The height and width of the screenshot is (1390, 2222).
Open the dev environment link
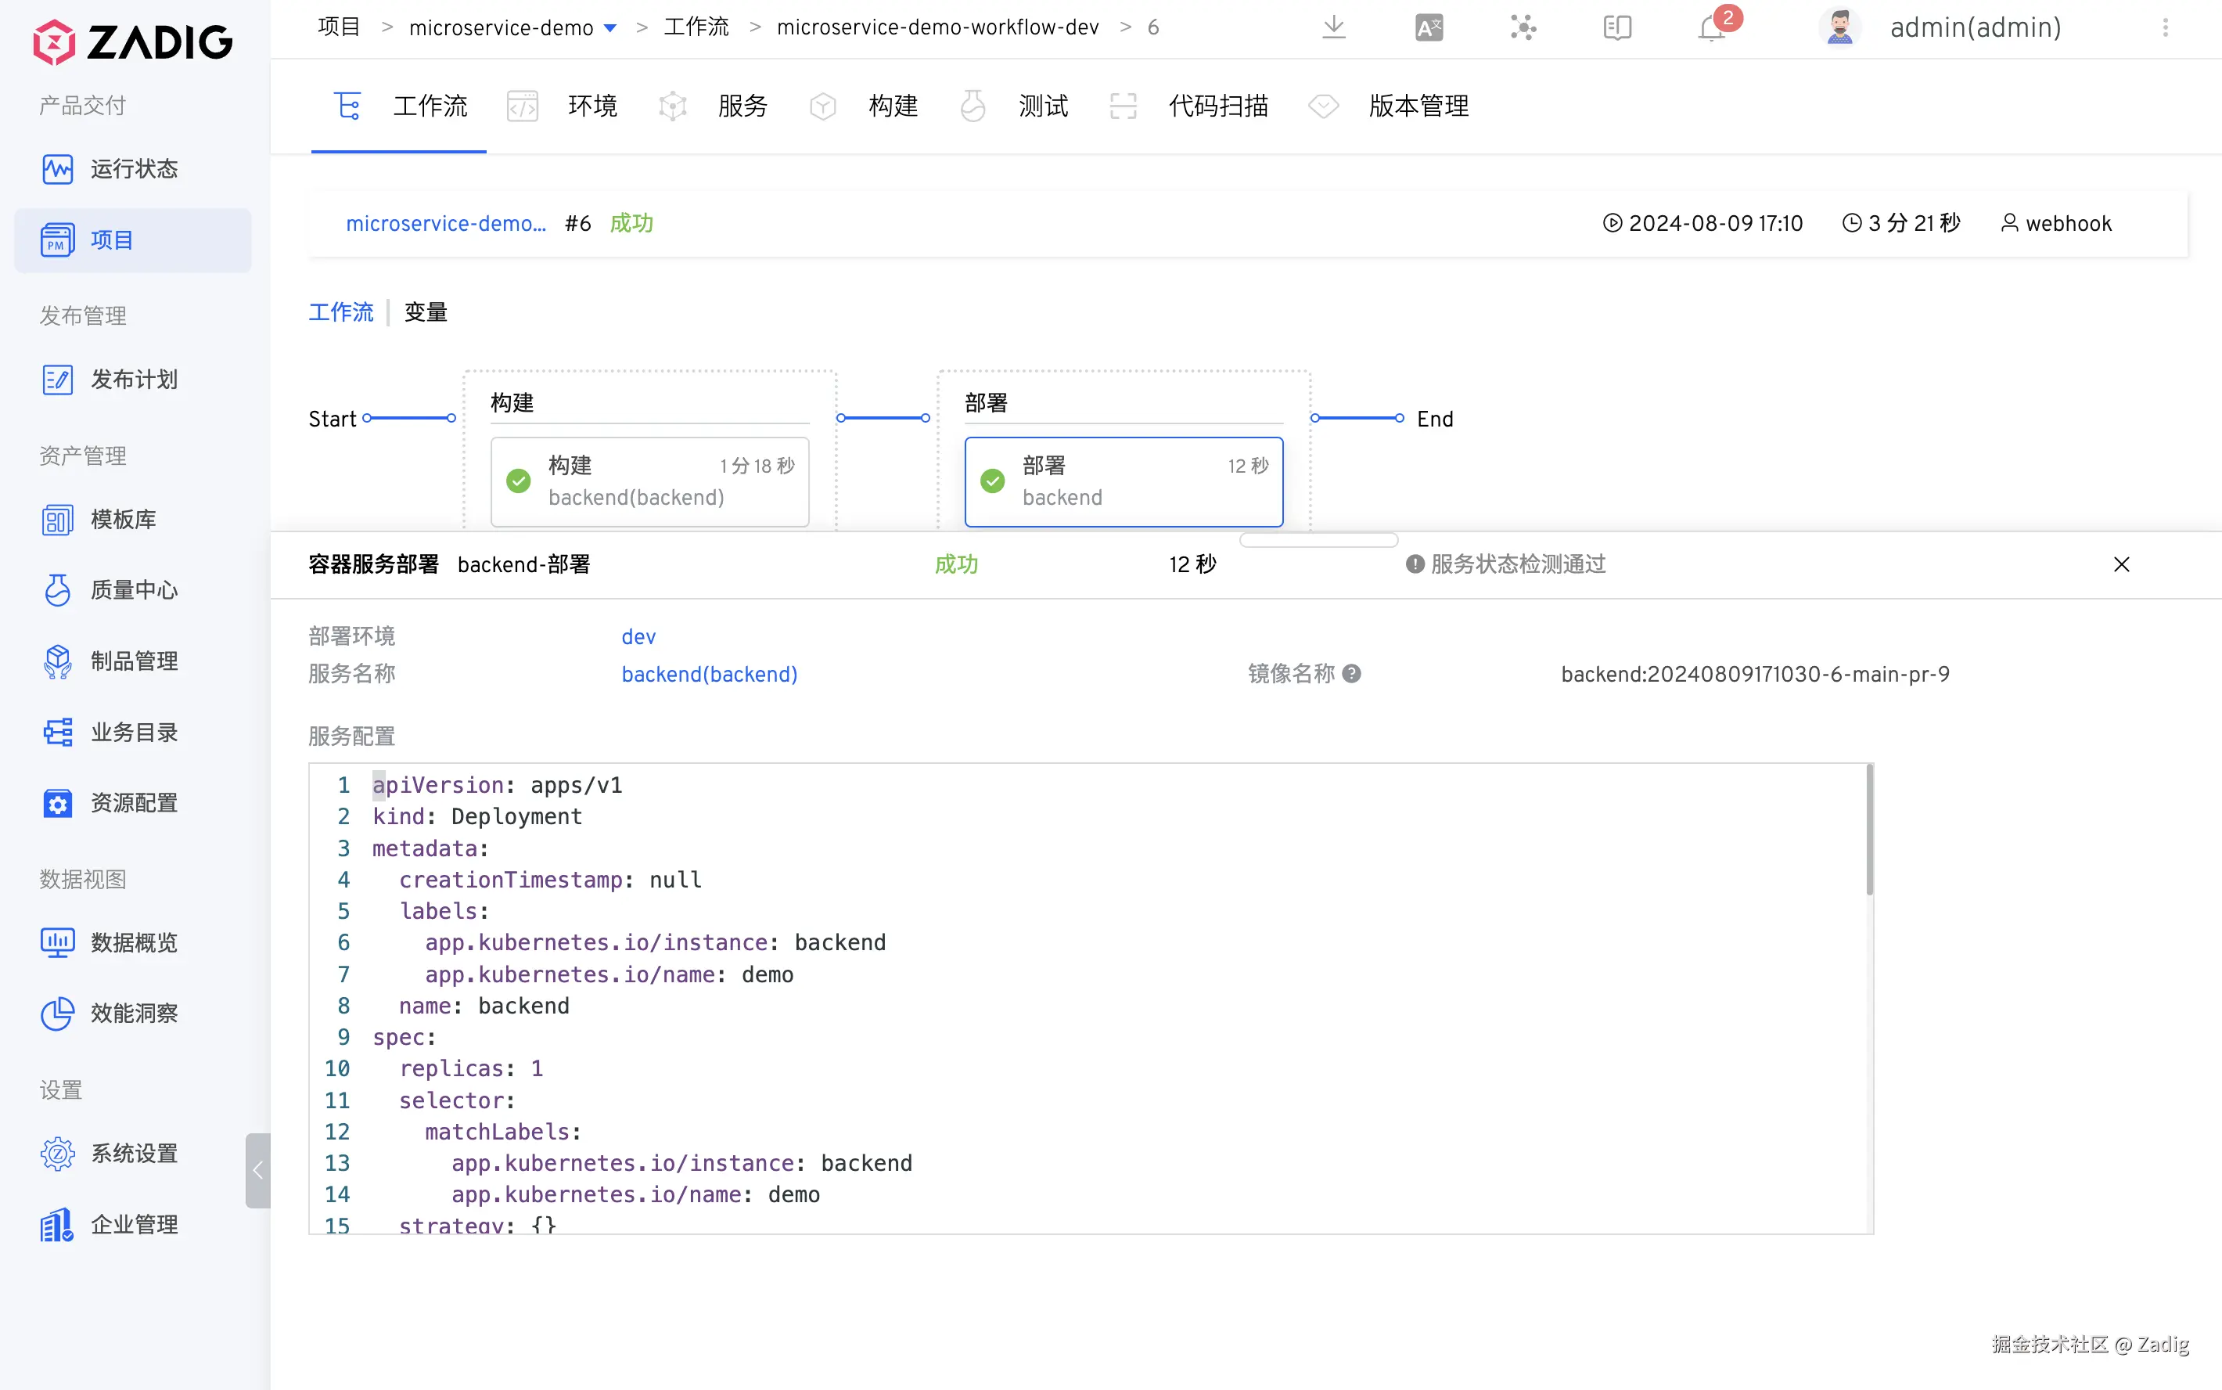tap(638, 636)
